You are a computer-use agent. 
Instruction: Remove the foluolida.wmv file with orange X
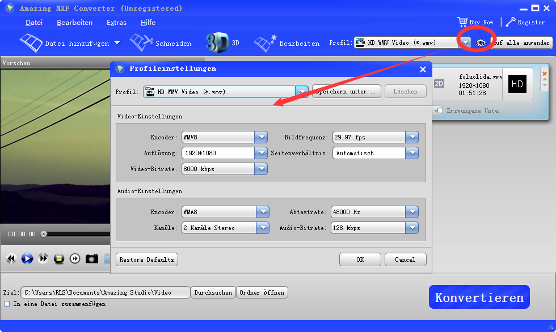coord(545,74)
